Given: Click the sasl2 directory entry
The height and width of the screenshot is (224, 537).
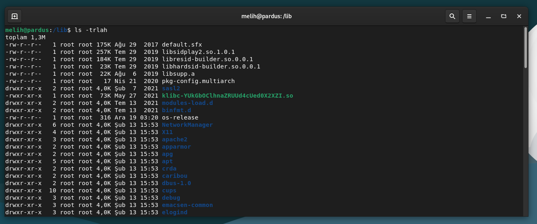Looking at the screenshot, I should [x=171, y=88].
